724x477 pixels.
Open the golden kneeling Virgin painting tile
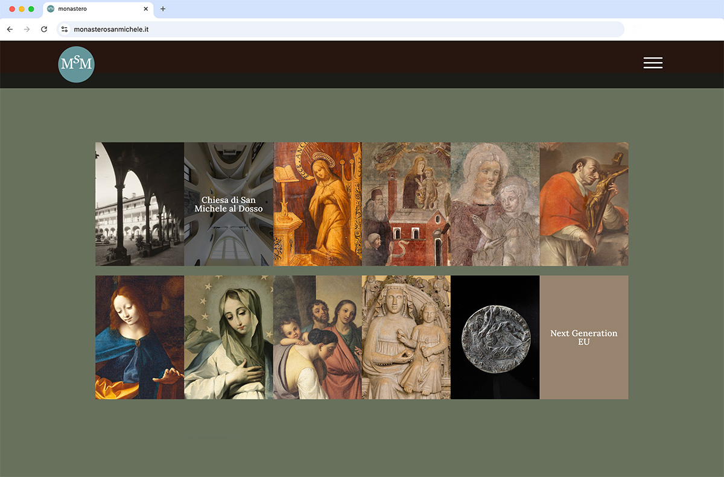(x=317, y=204)
